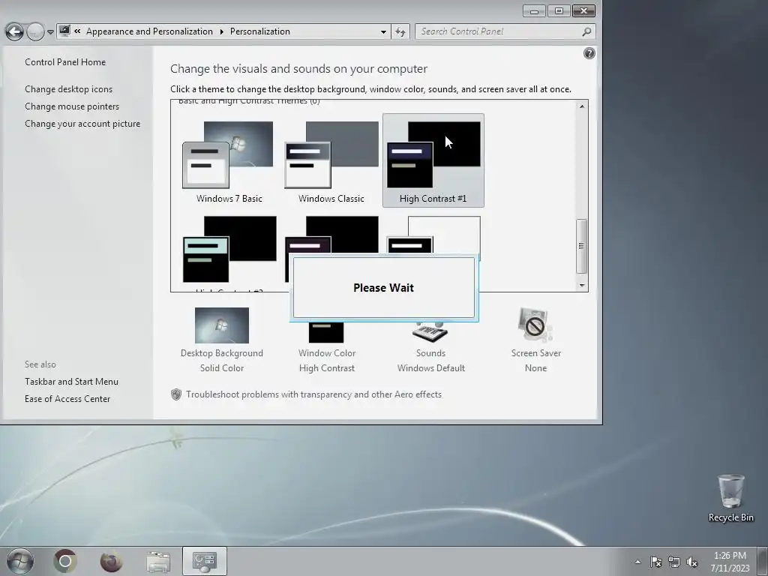768x576 pixels.
Task: Open Screen Saver settings icon
Action: pyautogui.click(x=535, y=324)
